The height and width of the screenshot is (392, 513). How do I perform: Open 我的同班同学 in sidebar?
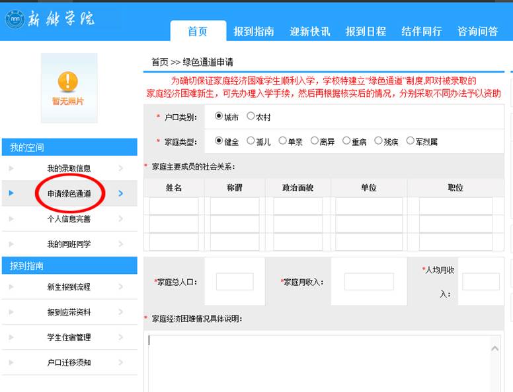[69, 244]
